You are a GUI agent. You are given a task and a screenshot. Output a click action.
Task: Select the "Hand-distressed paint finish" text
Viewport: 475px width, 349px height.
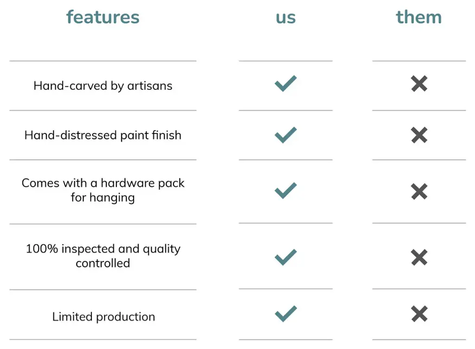[x=103, y=135]
